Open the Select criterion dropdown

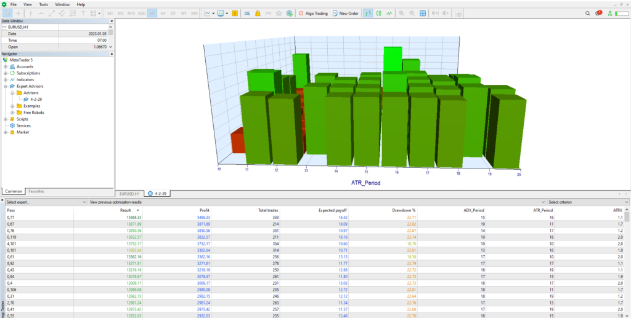[x=588, y=202]
